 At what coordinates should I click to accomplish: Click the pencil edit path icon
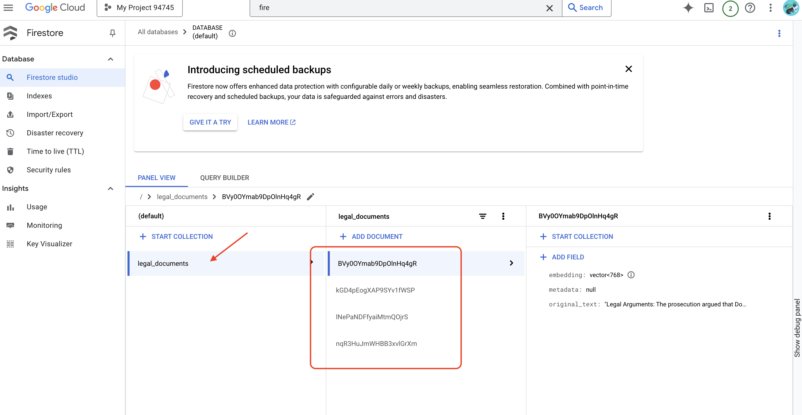click(311, 197)
